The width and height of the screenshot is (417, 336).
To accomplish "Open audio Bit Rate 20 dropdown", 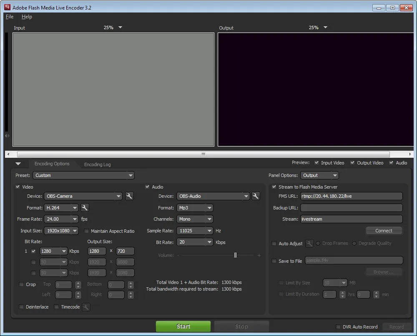I will pyautogui.click(x=195, y=242).
